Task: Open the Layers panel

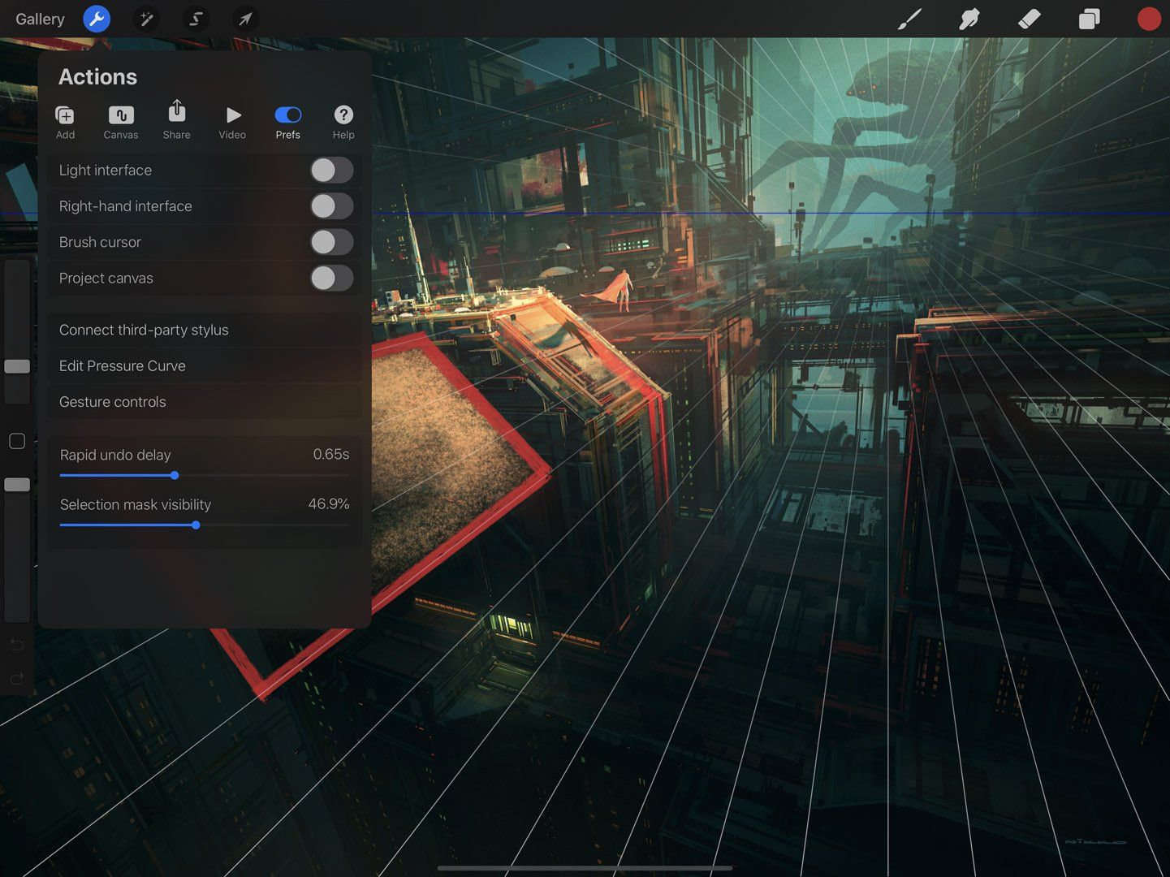Action: pos(1089,19)
